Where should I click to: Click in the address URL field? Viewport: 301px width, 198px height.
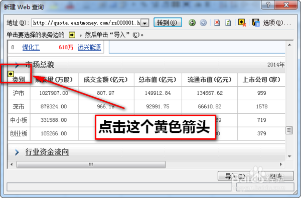(86, 23)
